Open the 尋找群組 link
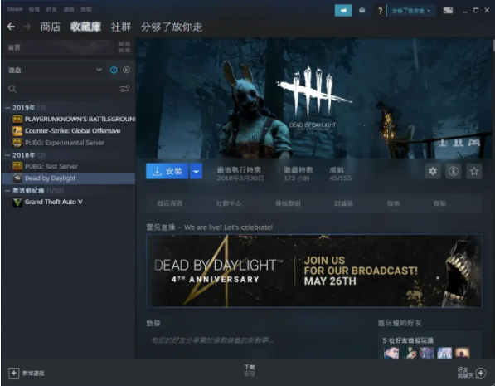 click(x=288, y=203)
